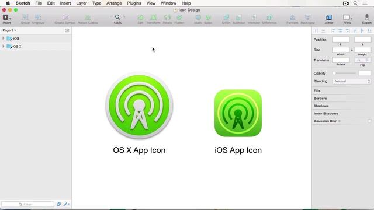Click the Opacity value field
Viewport: 374px width, 210px height.
point(365,73)
